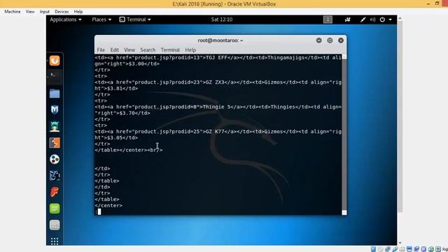The image size is (448, 252).
Task: Click VirtualBox recording status icon
Action: tap(416, 249)
